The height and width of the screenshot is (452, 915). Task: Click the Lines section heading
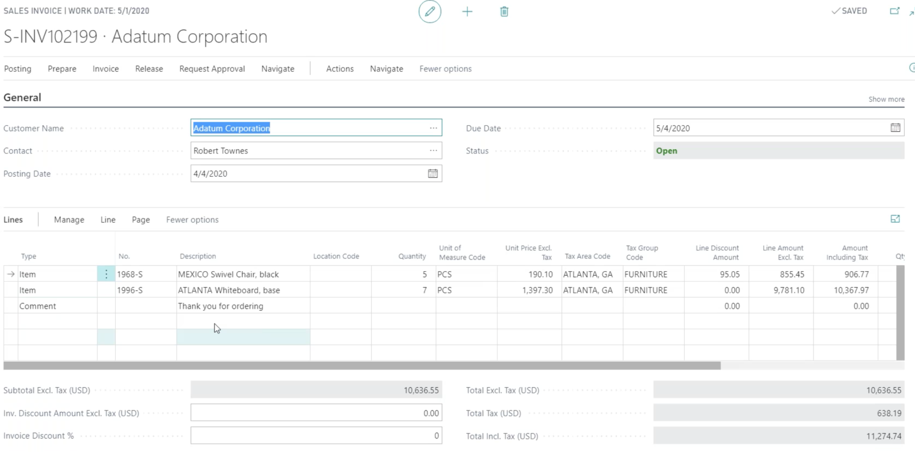13,220
